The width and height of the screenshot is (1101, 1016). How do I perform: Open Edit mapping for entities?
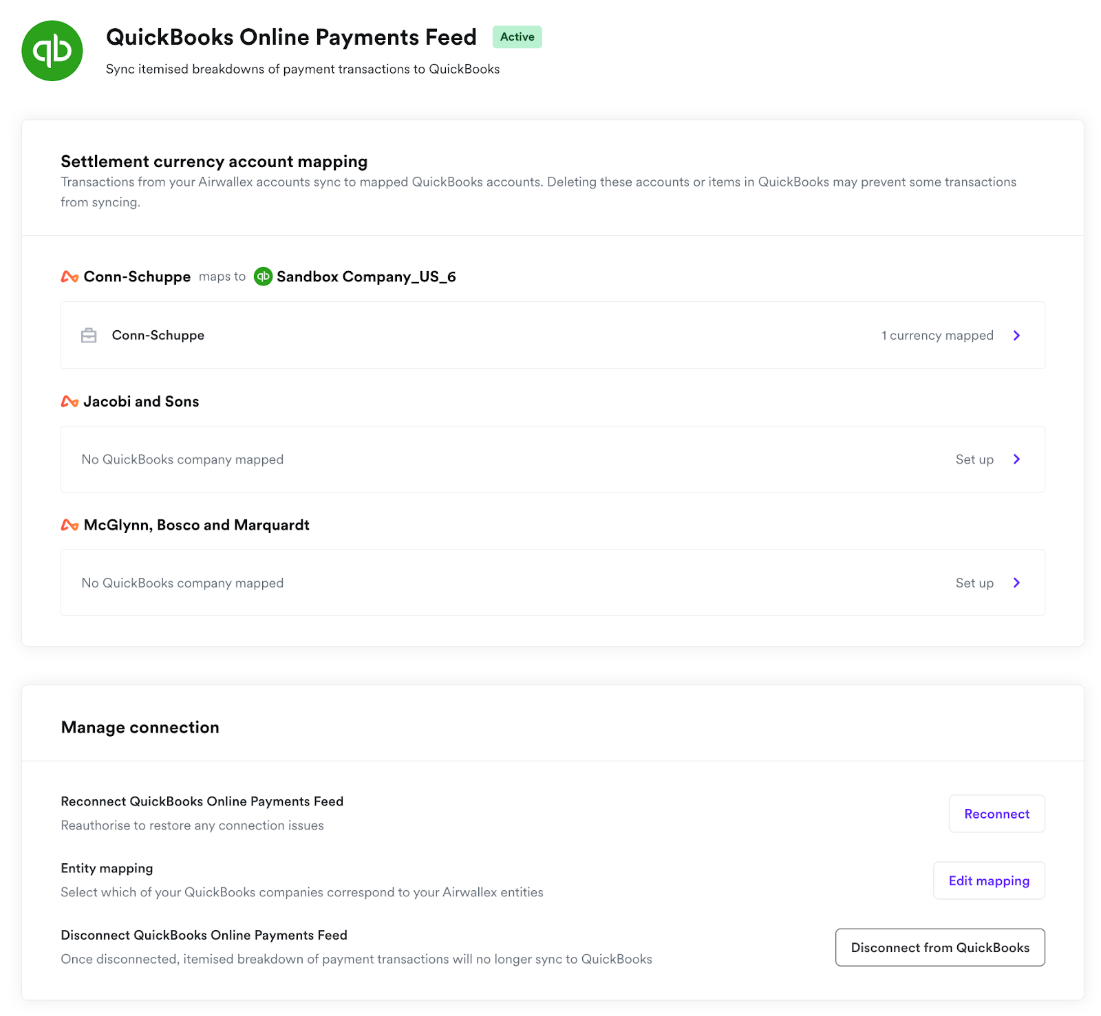tap(988, 880)
